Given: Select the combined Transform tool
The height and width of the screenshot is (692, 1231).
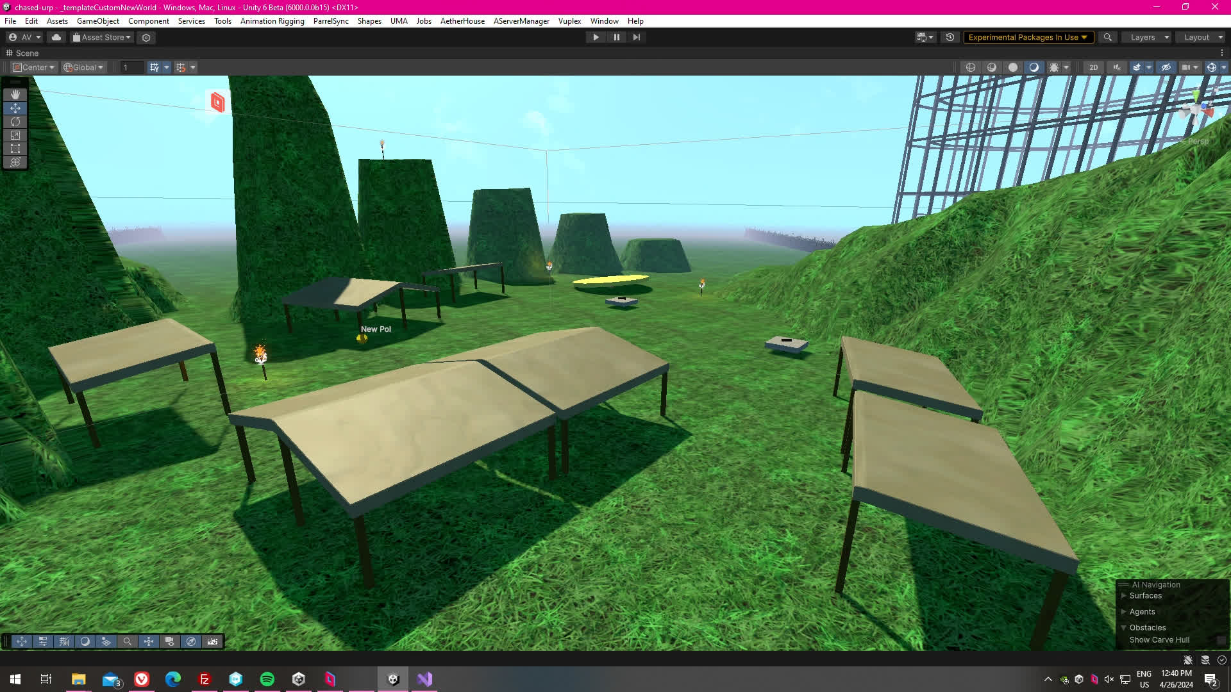Looking at the screenshot, I should point(15,162).
